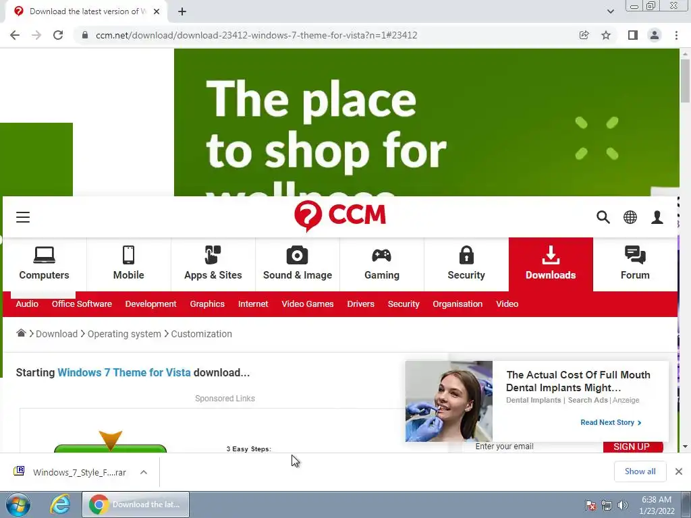This screenshot has height=518, width=691.
Task: Click the dental implants ad thumbnail
Action: pos(449,401)
